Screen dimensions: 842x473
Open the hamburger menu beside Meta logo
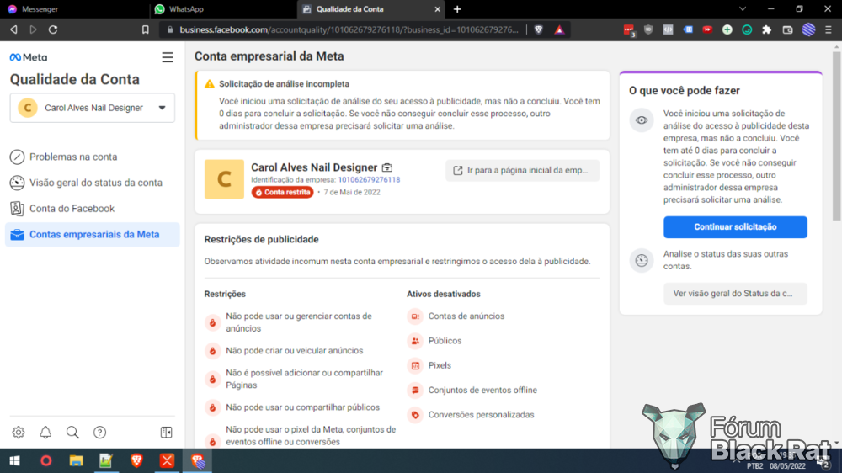click(x=168, y=57)
